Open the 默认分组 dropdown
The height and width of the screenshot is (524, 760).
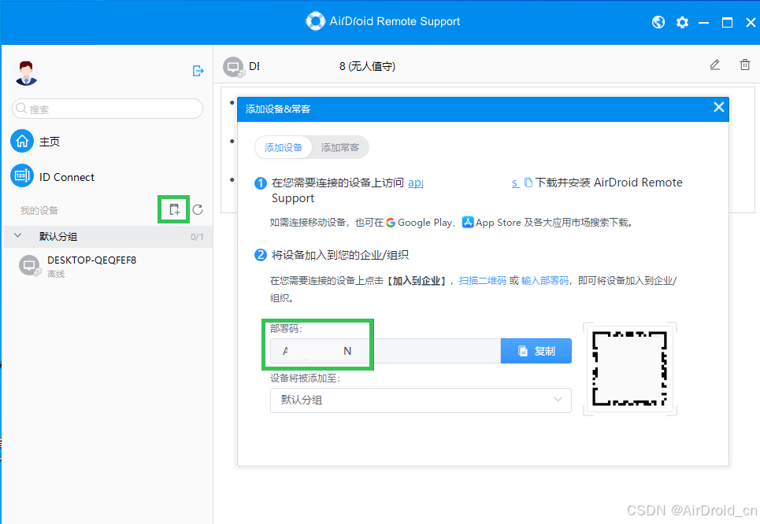coord(421,400)
